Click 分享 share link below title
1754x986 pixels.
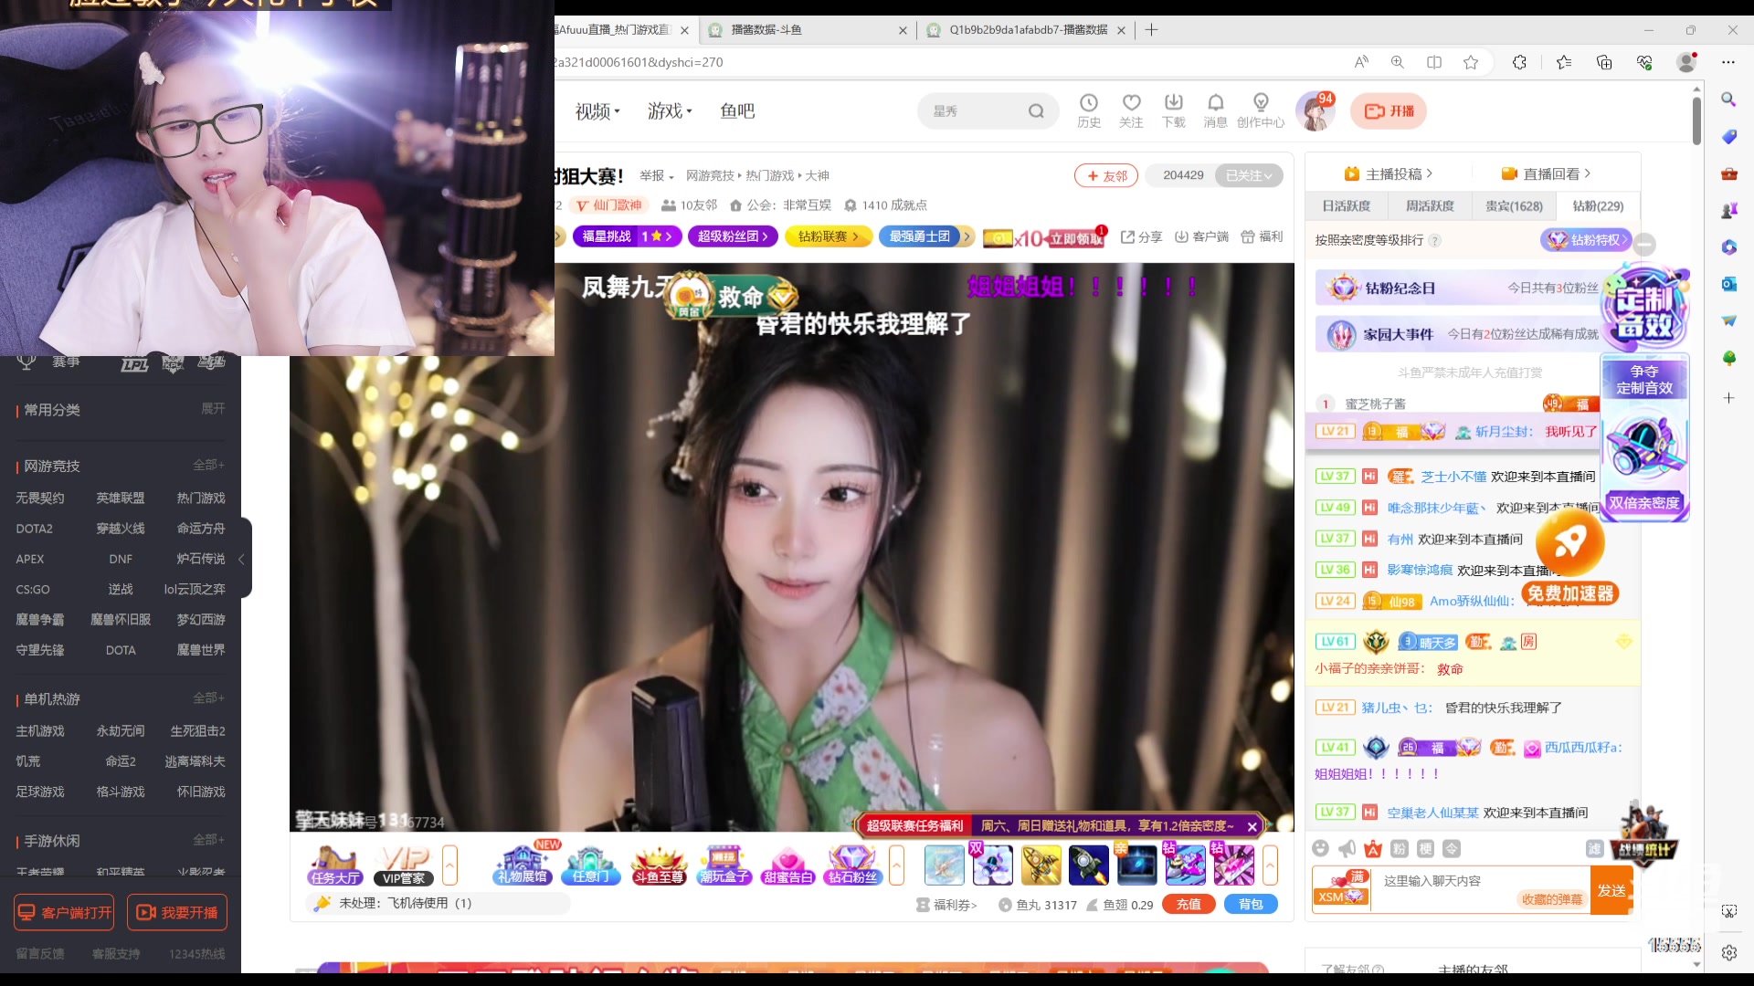tap(1141, 236)
